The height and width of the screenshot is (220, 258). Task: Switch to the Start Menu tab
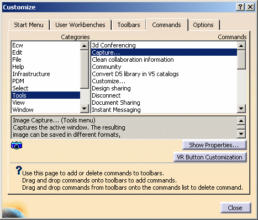pos(29,25)
